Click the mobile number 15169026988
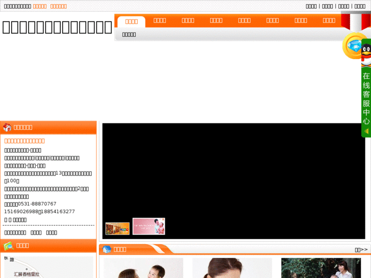The height and width of the screenshot is (278, 371). pos(21,212)
